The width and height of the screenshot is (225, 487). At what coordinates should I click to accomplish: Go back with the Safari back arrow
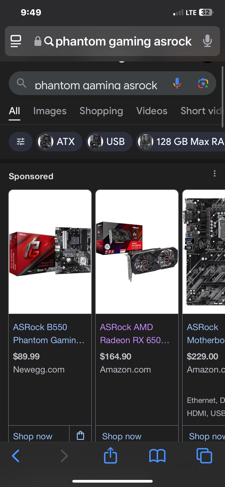pos(16,456)
